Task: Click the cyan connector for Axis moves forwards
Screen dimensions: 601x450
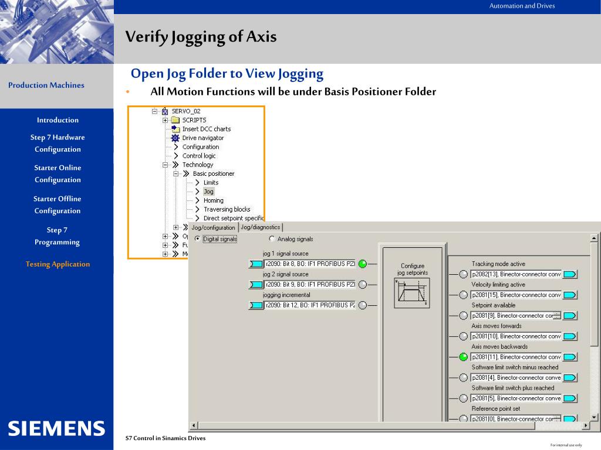Action: click(570, 336)
